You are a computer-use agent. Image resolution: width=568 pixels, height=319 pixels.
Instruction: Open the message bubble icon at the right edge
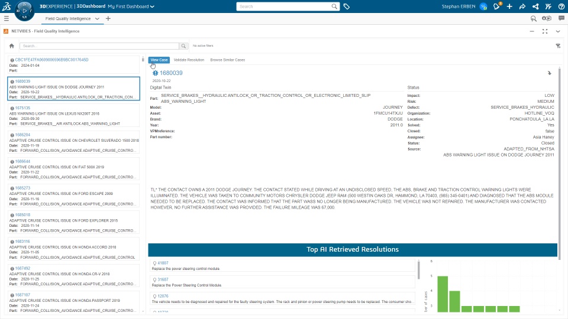pyautogui.click(x=561, y=18)
